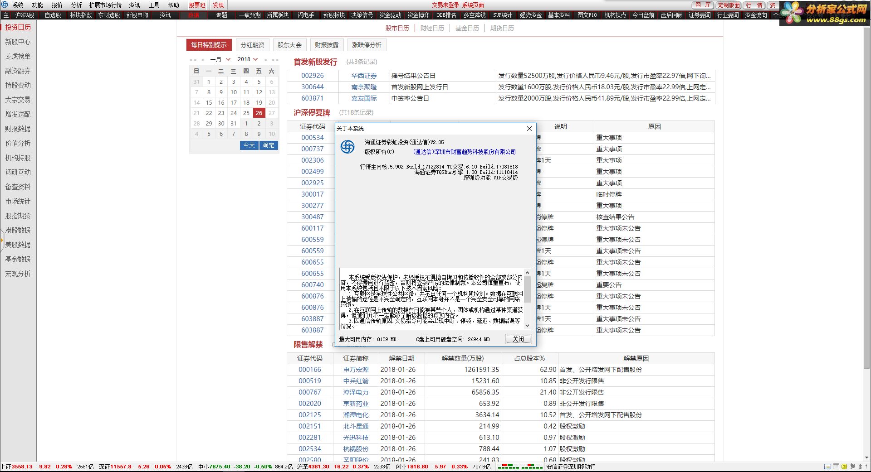Open 龙虎榜单 in the left sidebar
871x472 pixels.
(18, 56)
